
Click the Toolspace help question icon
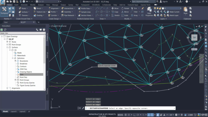(x=44, y=30)
